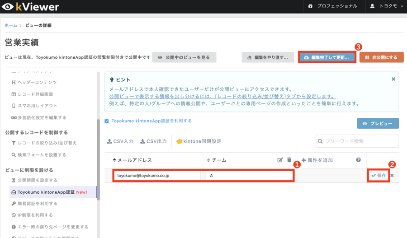This screenshot has height=238, width=407.
Task: Go to ホーム breadcrumb link
Action: tap(11, 25)
